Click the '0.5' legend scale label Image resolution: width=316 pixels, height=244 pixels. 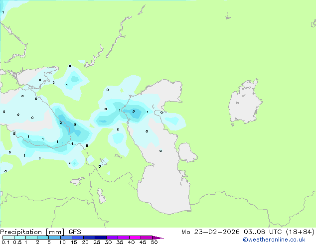(17, 242)
